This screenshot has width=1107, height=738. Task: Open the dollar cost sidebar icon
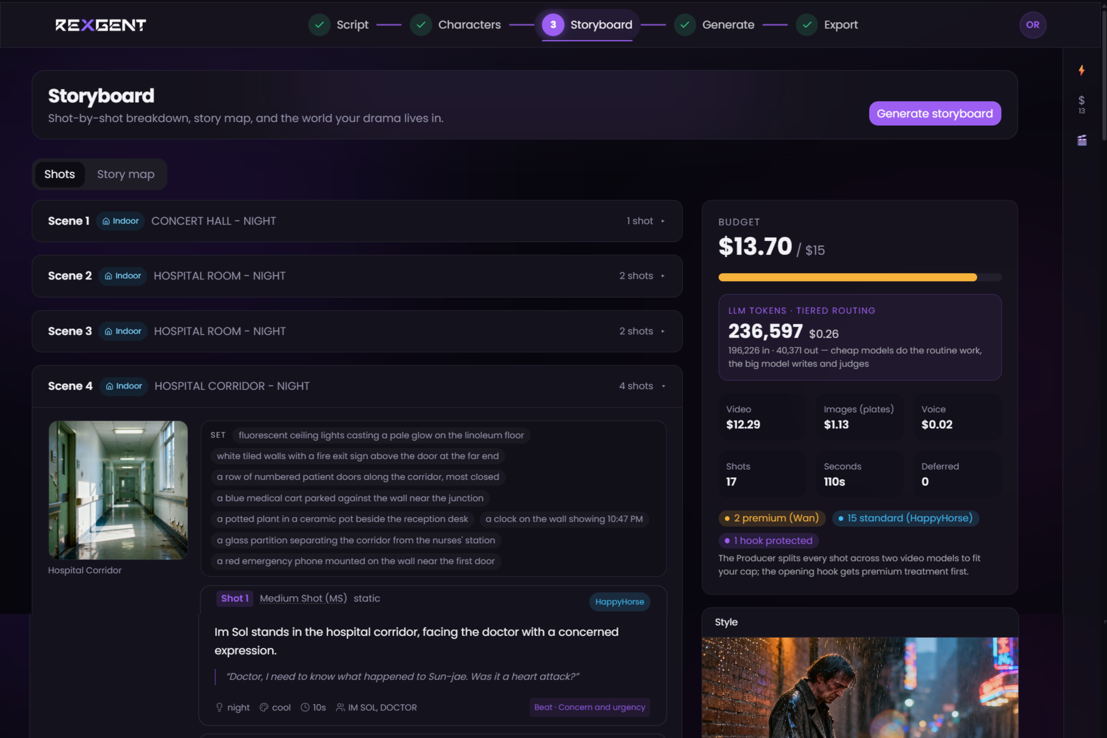[x=1082, y=104]
